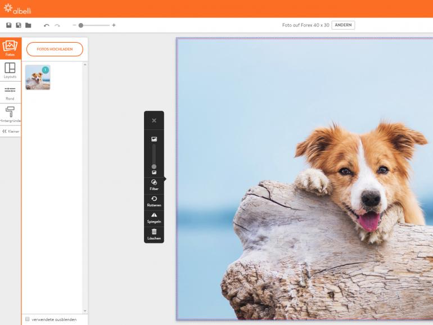Image resolution: width=433 pixels, height=325 pixels.
Task: Delete the photo with Löschen
Action: point(154,234)
